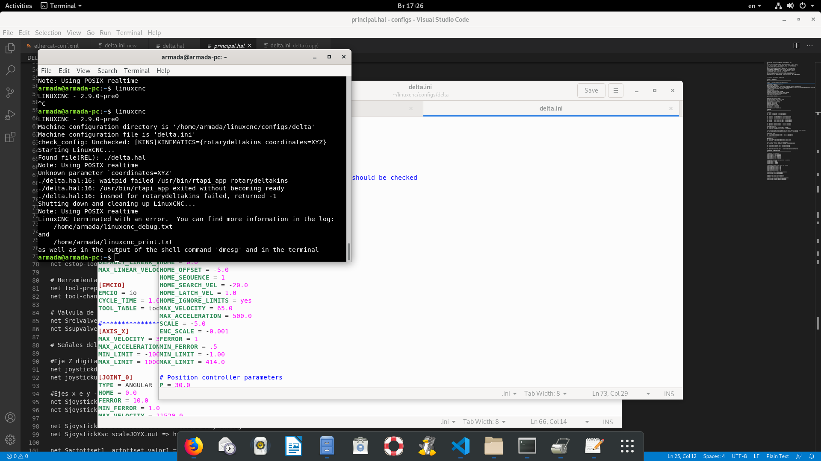This screenshot has width=821, height=461.
Task: Open Terminal icon in the dock
Action: point(527,446)
